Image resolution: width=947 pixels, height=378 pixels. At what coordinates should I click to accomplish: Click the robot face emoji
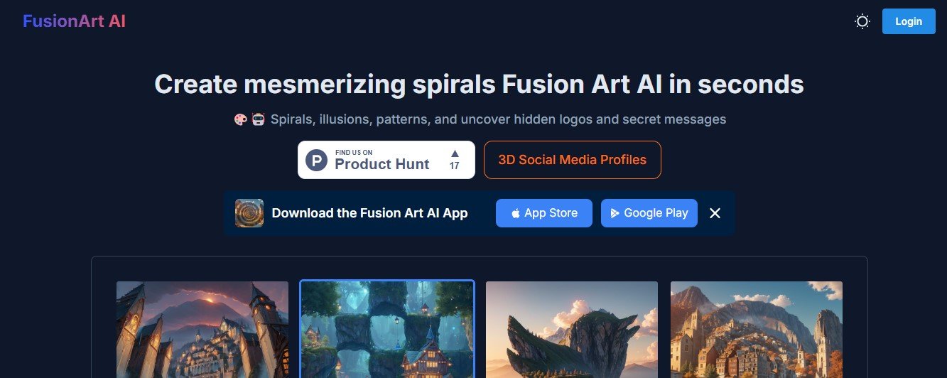[x=258, y=119]
